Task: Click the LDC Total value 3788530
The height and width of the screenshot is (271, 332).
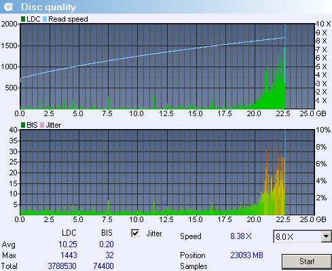Action: pos(62,266)
